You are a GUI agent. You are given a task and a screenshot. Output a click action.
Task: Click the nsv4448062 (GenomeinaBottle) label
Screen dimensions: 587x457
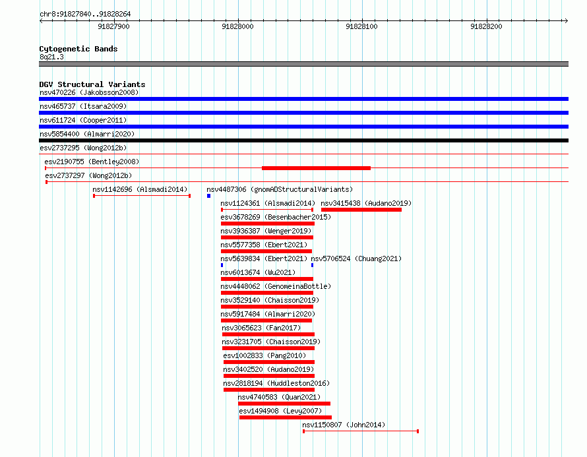pyautogui.click(x=276, y=286)
